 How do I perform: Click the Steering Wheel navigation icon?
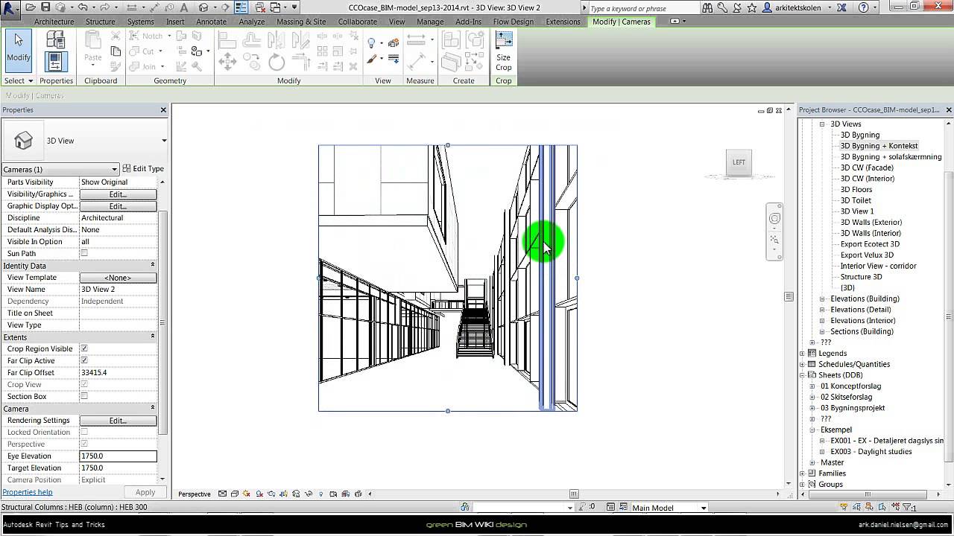pyautogui.click(x=774, y=219)
